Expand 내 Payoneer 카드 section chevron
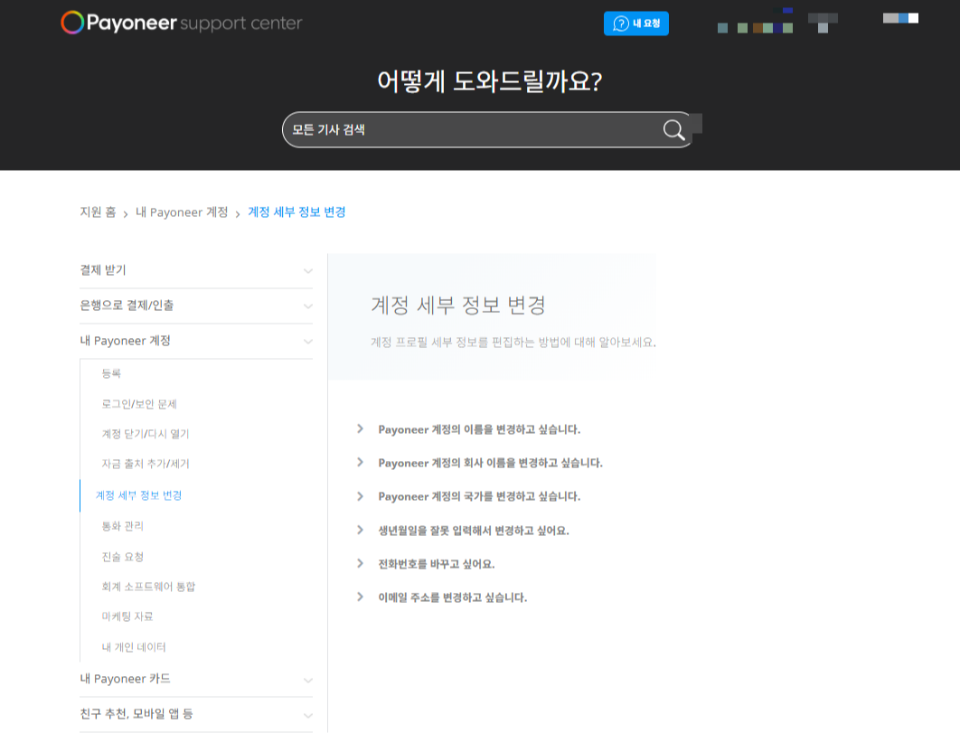 (308, 681)
